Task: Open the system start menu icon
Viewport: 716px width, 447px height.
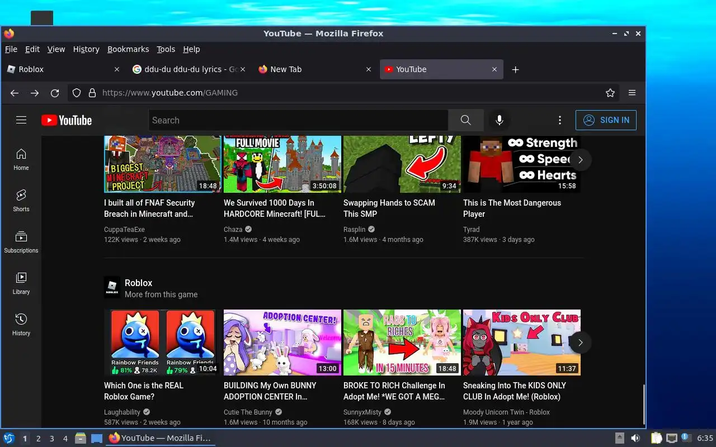Action: pyautogui.click(x=9, y=438)
